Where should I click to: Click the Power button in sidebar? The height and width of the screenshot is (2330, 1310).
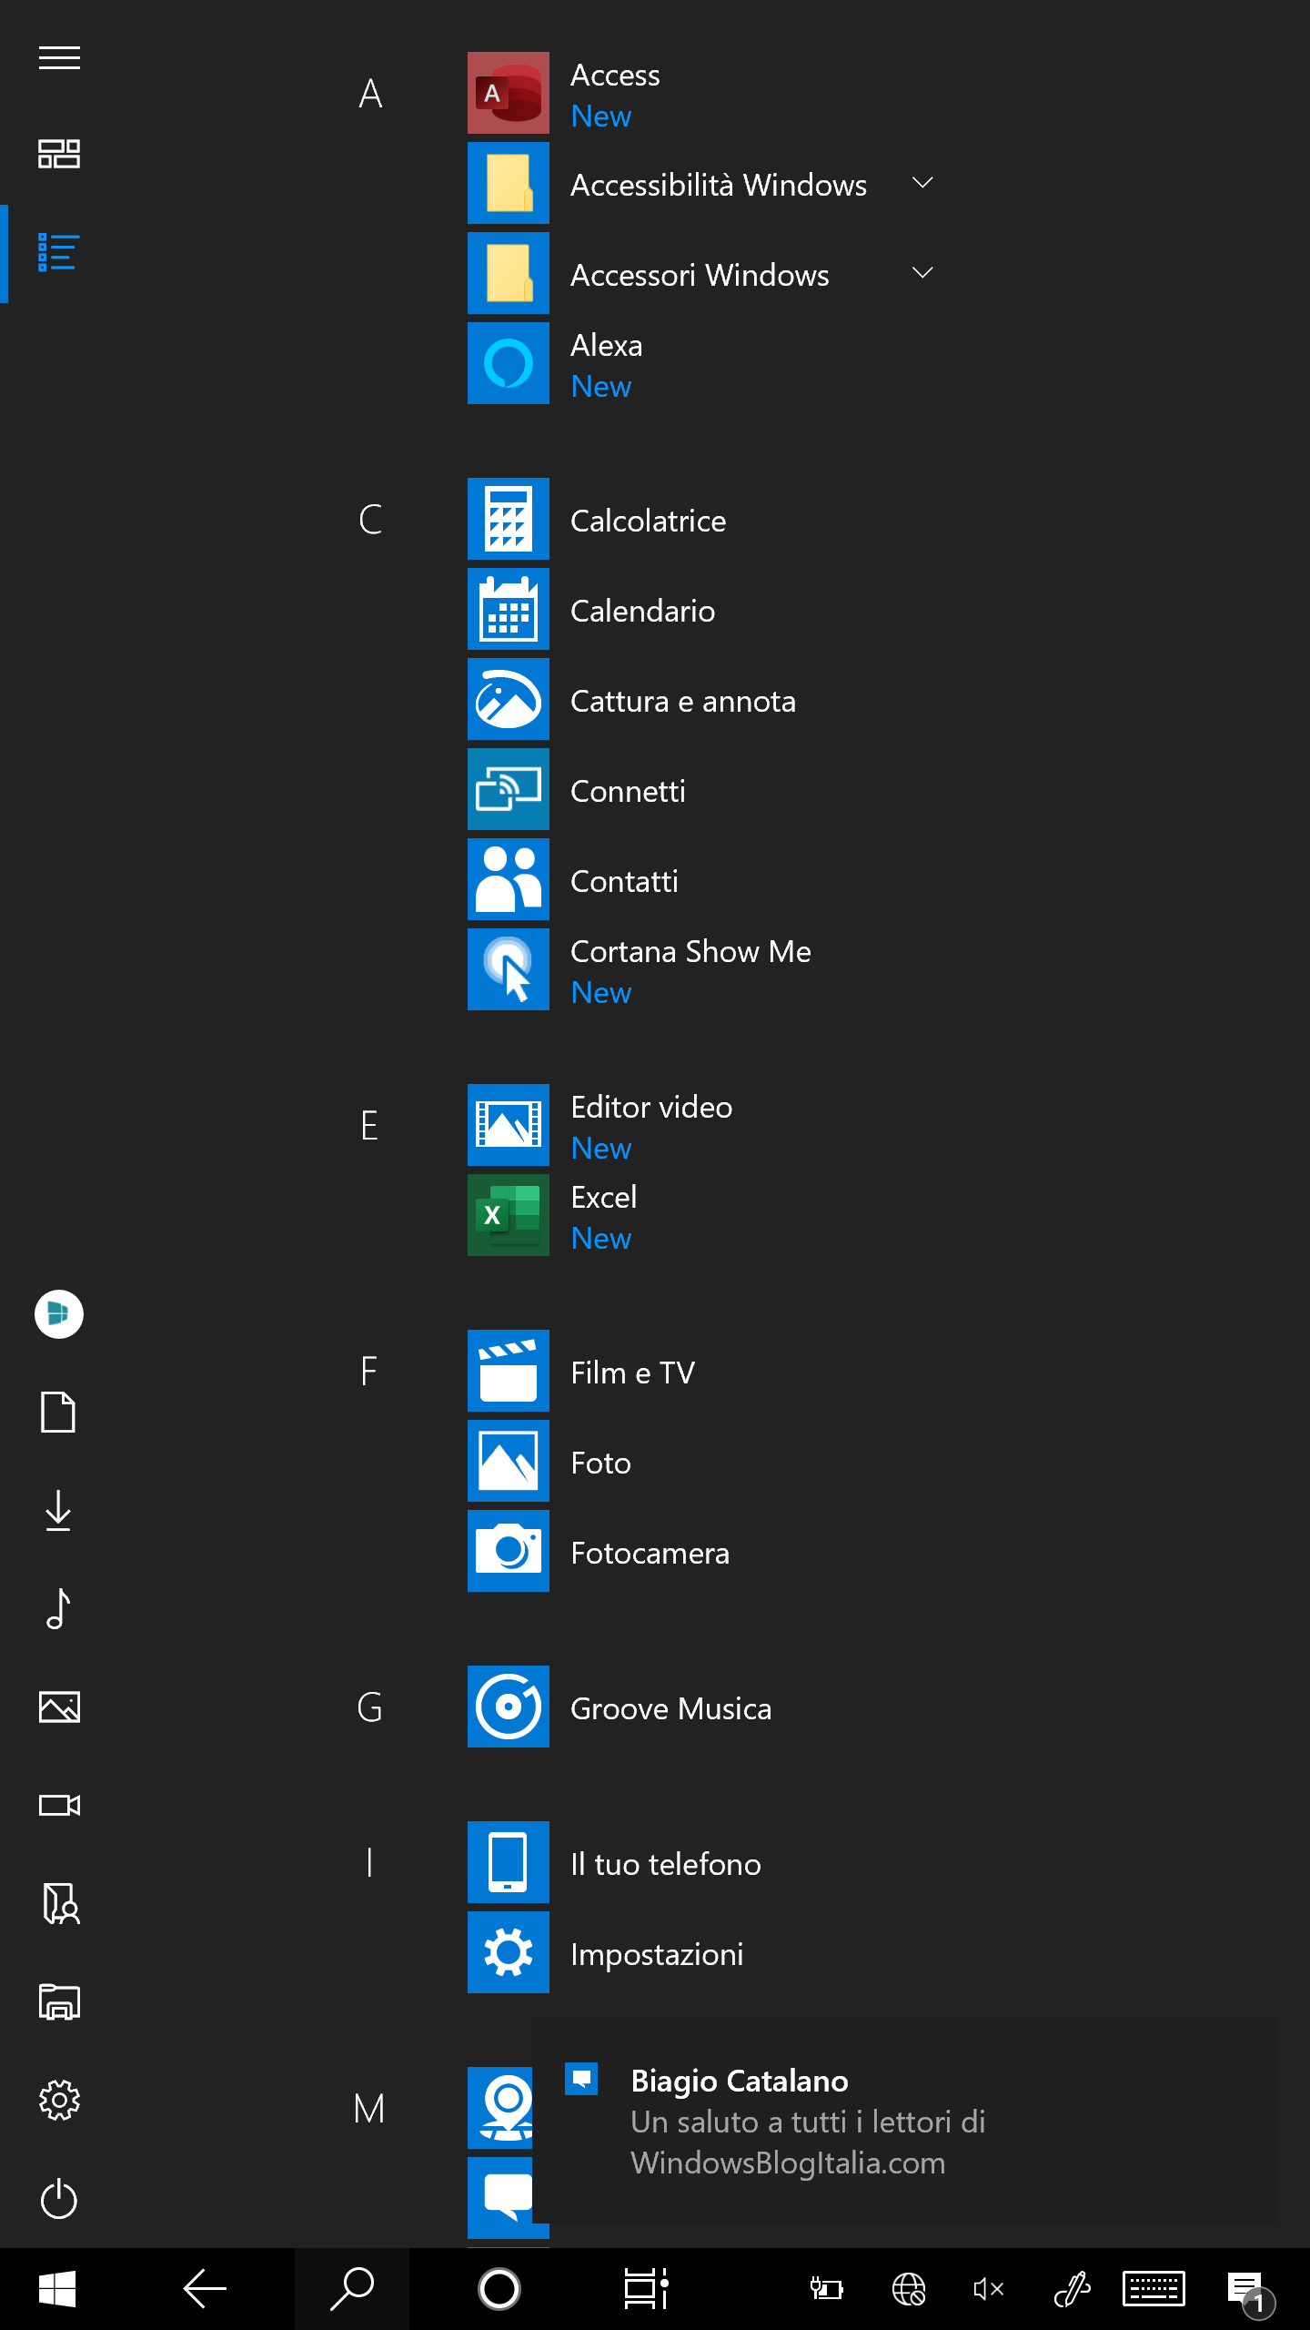click(59, 2199)
